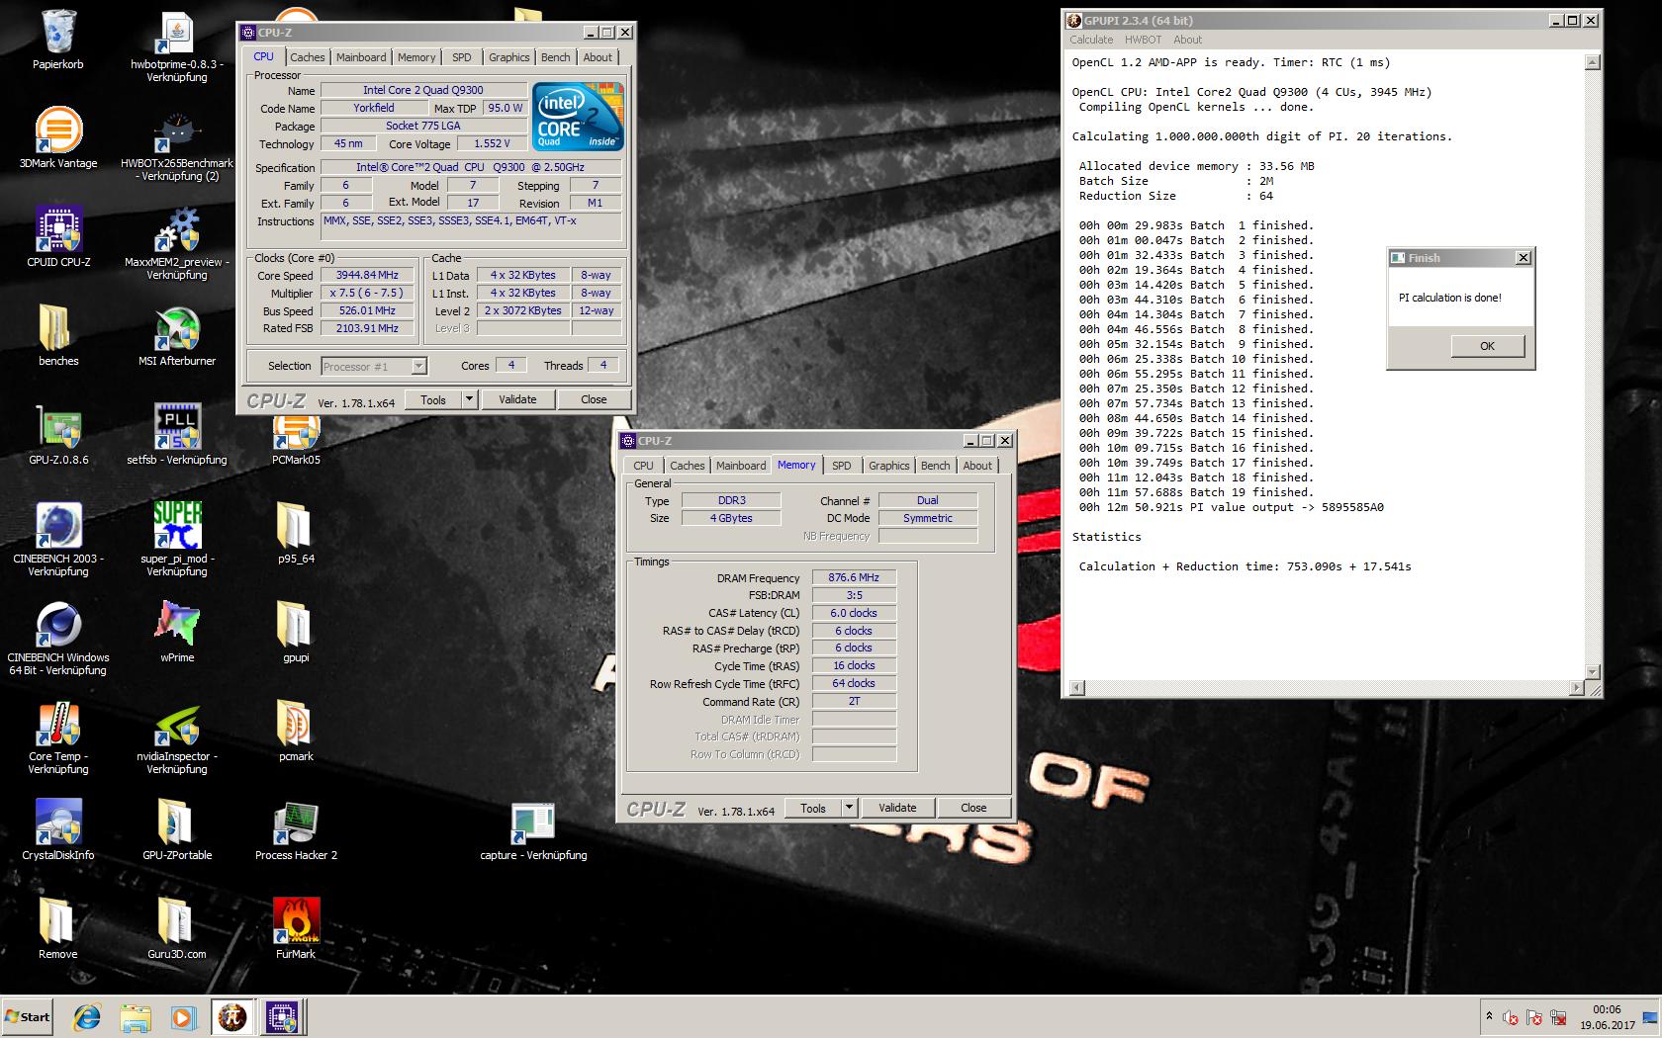Switch to Bench tab in CPU-Z Memory window
Screen dimensions: 1662x1038
coord(935,466)
